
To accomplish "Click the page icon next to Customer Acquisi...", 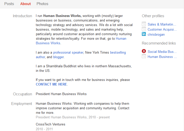I will [x=144, y=29].
